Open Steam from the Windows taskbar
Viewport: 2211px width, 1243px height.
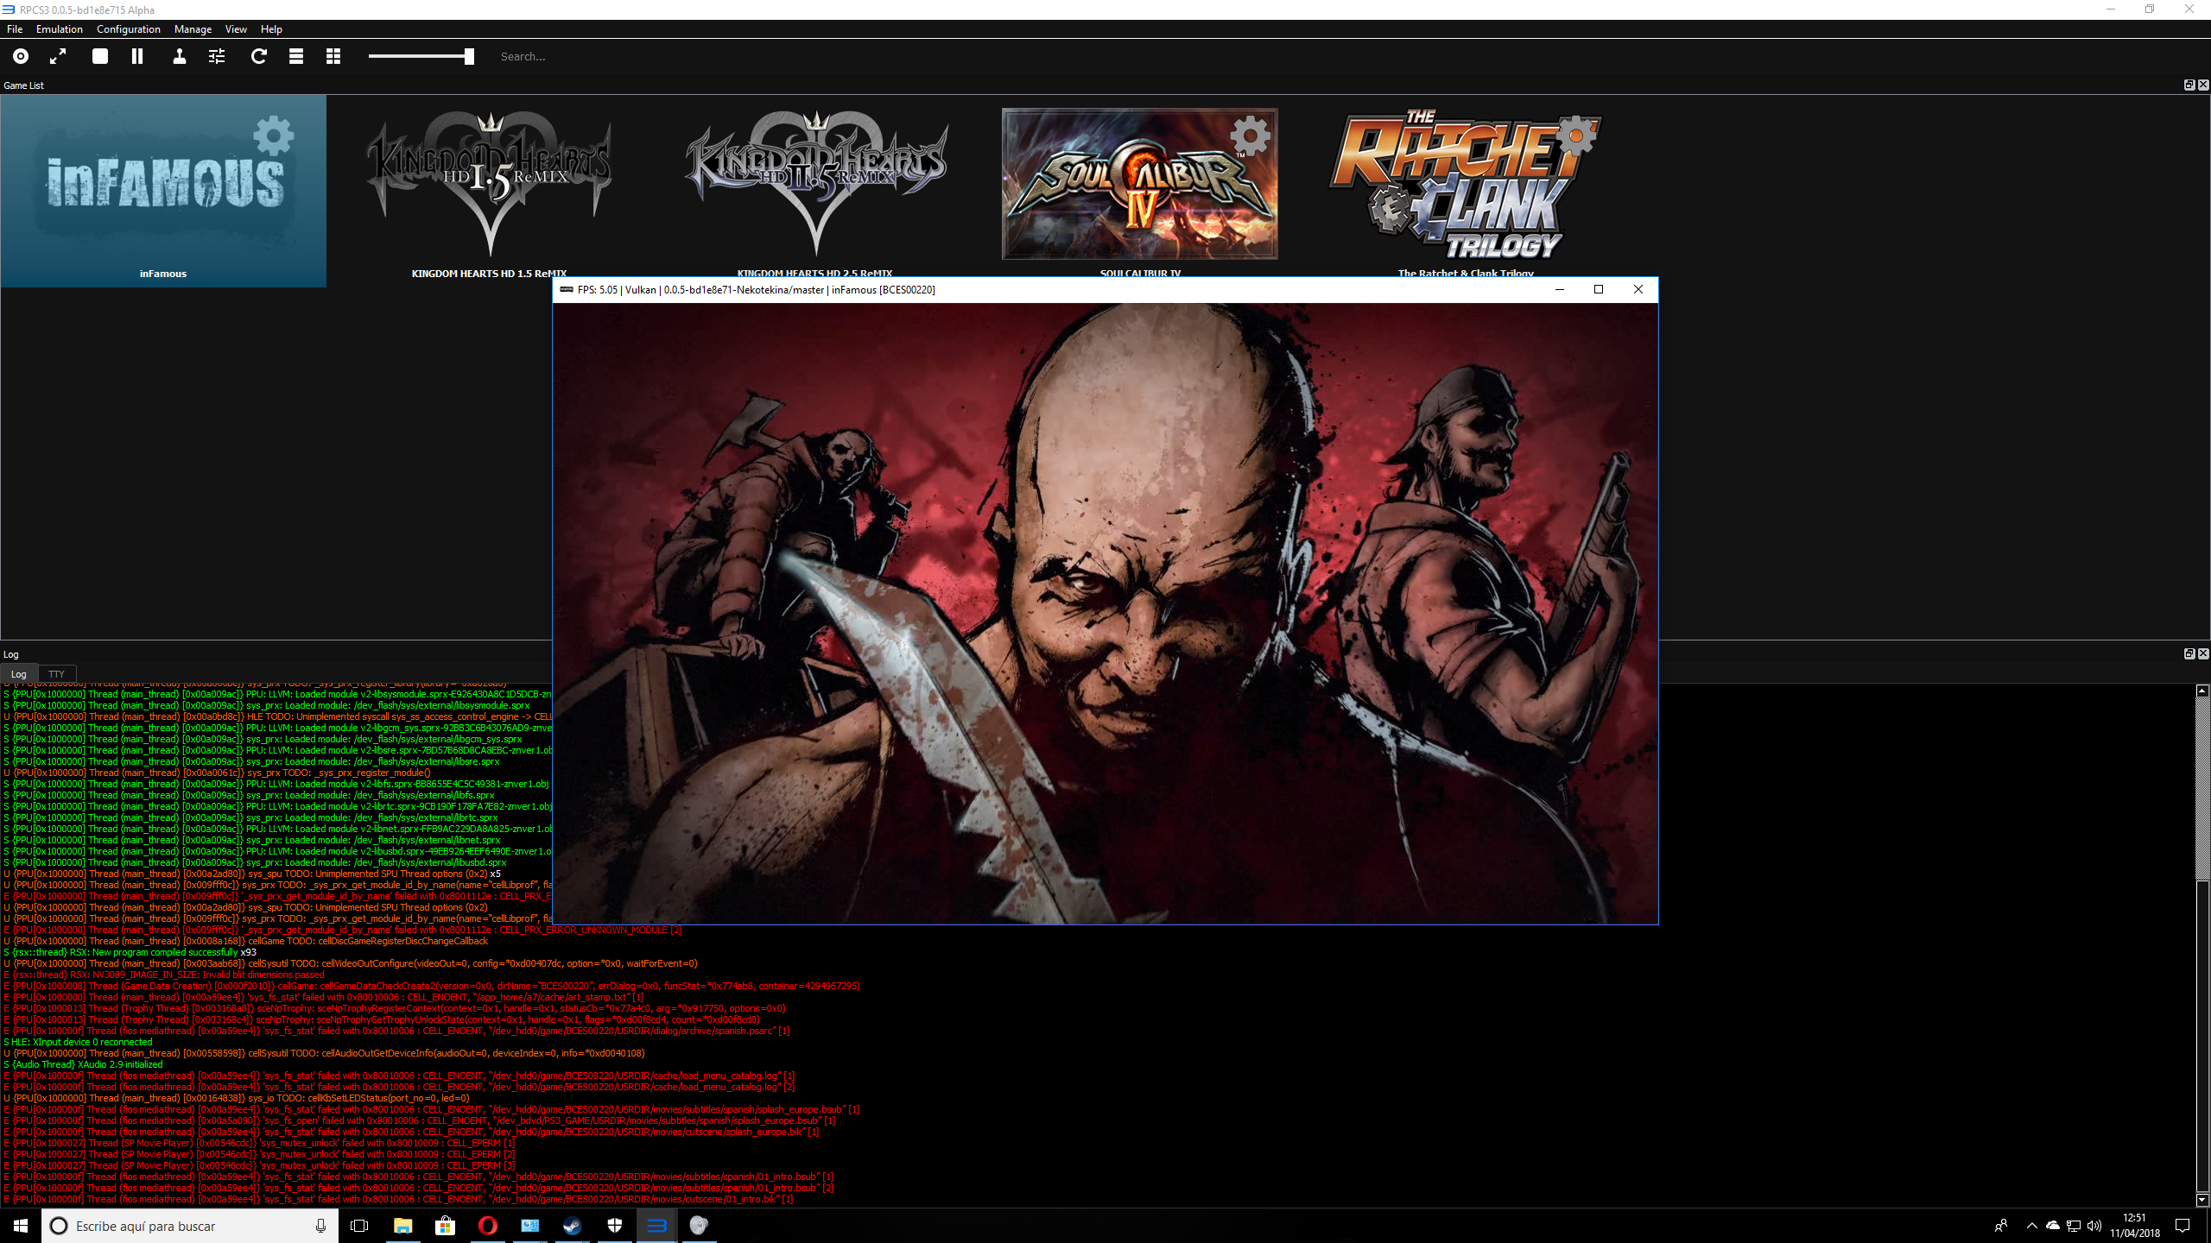572,1226
